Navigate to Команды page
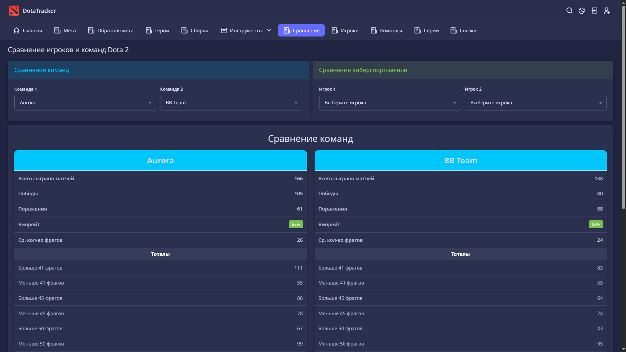626x352 pixels. pyautogui.click(x=387, y=30)
